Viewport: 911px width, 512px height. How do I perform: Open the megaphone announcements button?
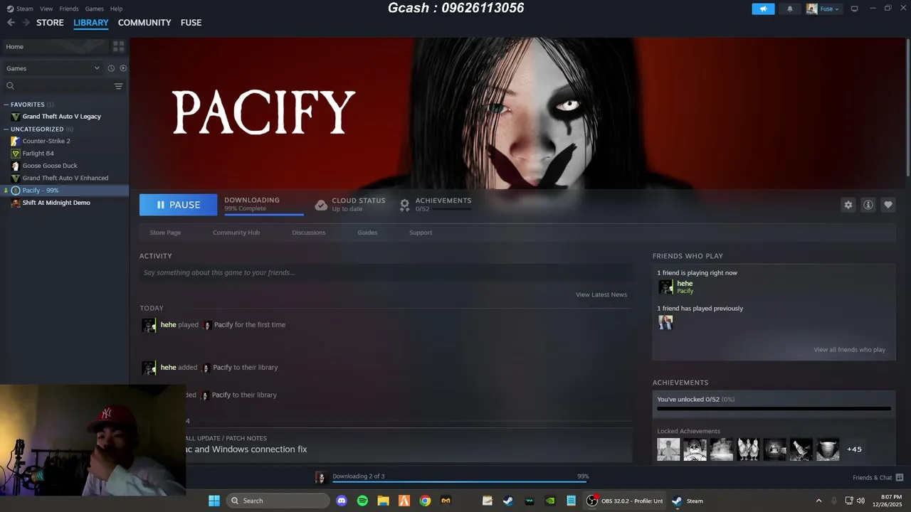click(x=763, y=9)
